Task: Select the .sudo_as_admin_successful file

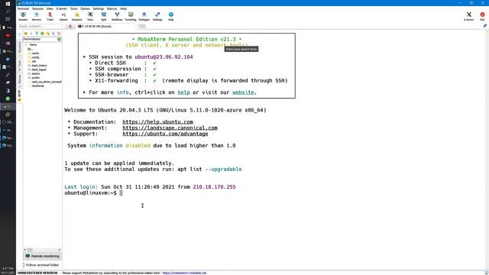Action: 46,82
